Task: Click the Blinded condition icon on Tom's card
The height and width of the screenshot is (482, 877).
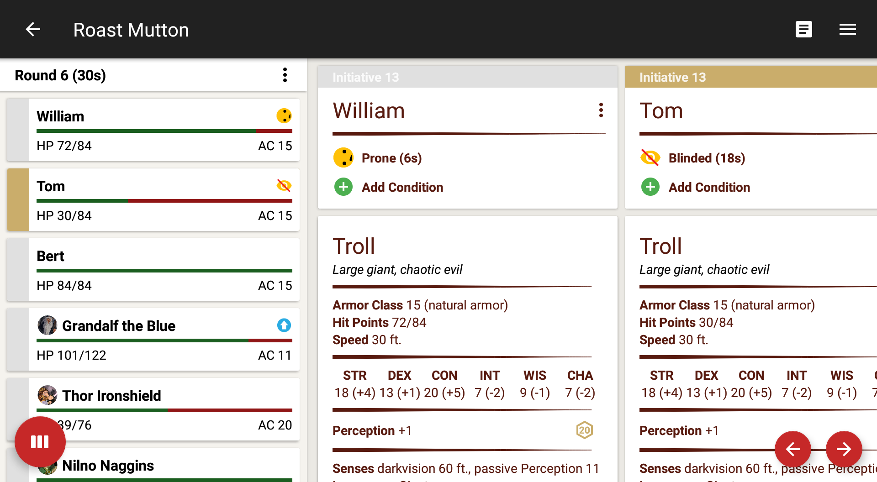Action: 650,158
